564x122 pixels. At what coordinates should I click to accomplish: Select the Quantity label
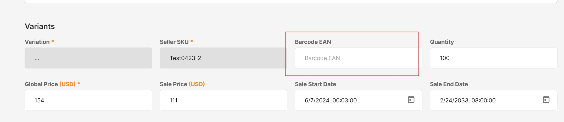442,42
